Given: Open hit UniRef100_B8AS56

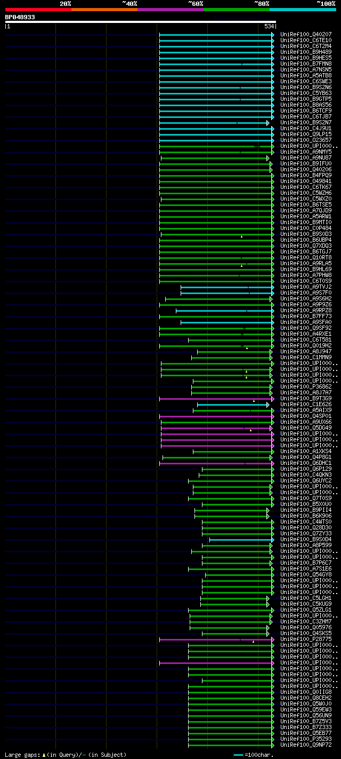Looking at the screenshot, I should click(306, 105).
